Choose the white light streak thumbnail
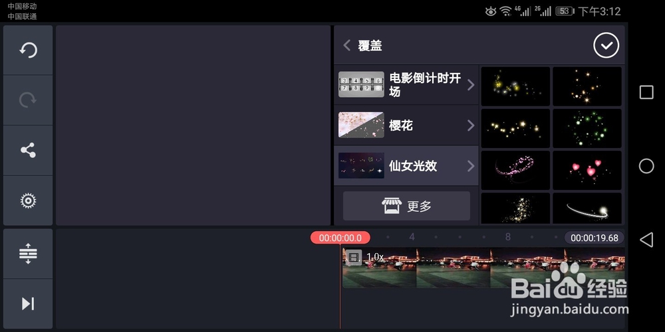This screenshot has height=332, width=665. (x=587, y=208)
